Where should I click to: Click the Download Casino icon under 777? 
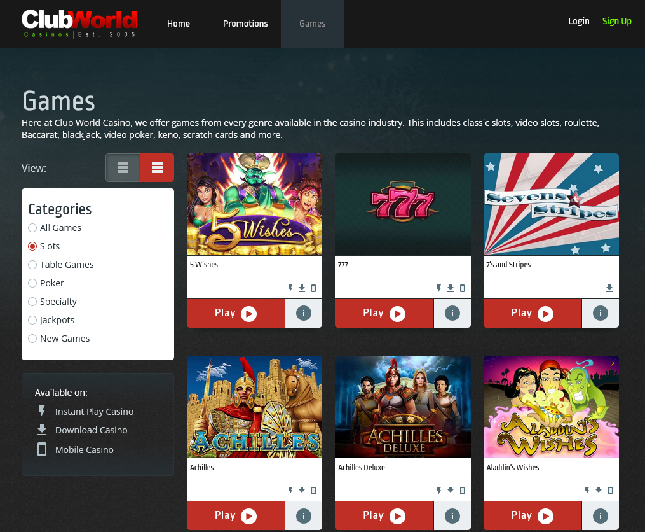(x=450, y=288)
